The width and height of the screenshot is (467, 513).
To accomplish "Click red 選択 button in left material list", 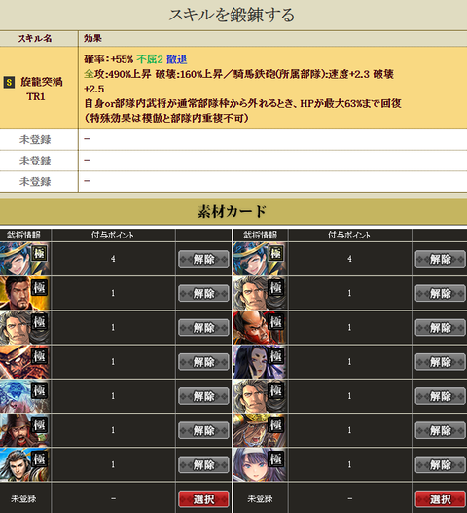I will pos(203,499).
